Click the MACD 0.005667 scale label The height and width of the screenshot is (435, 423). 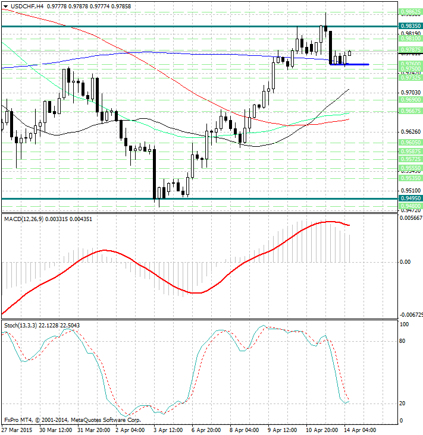pyautogui.click(x=411, y=218)
